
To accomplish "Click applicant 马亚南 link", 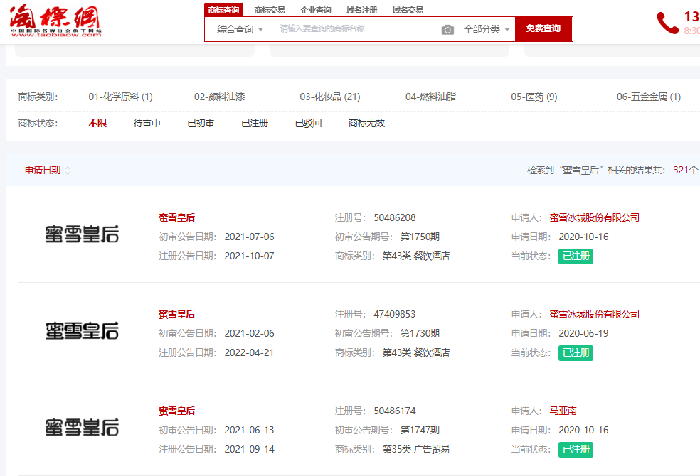I will click(563, 411).
